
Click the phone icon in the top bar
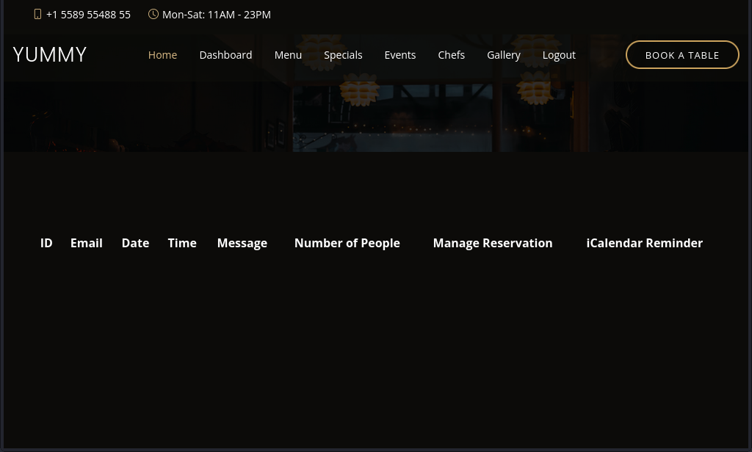(38, 14)
